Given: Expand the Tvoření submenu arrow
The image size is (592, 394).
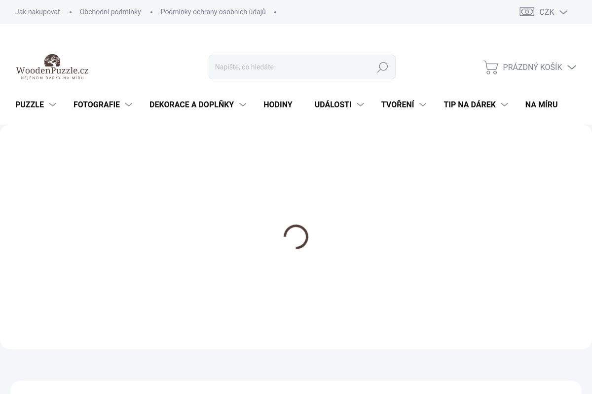Looking at the screenshot, I should [x=423, y=105].
